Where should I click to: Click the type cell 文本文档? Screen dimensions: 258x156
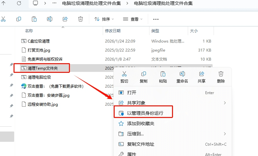[x=159, y=59]
